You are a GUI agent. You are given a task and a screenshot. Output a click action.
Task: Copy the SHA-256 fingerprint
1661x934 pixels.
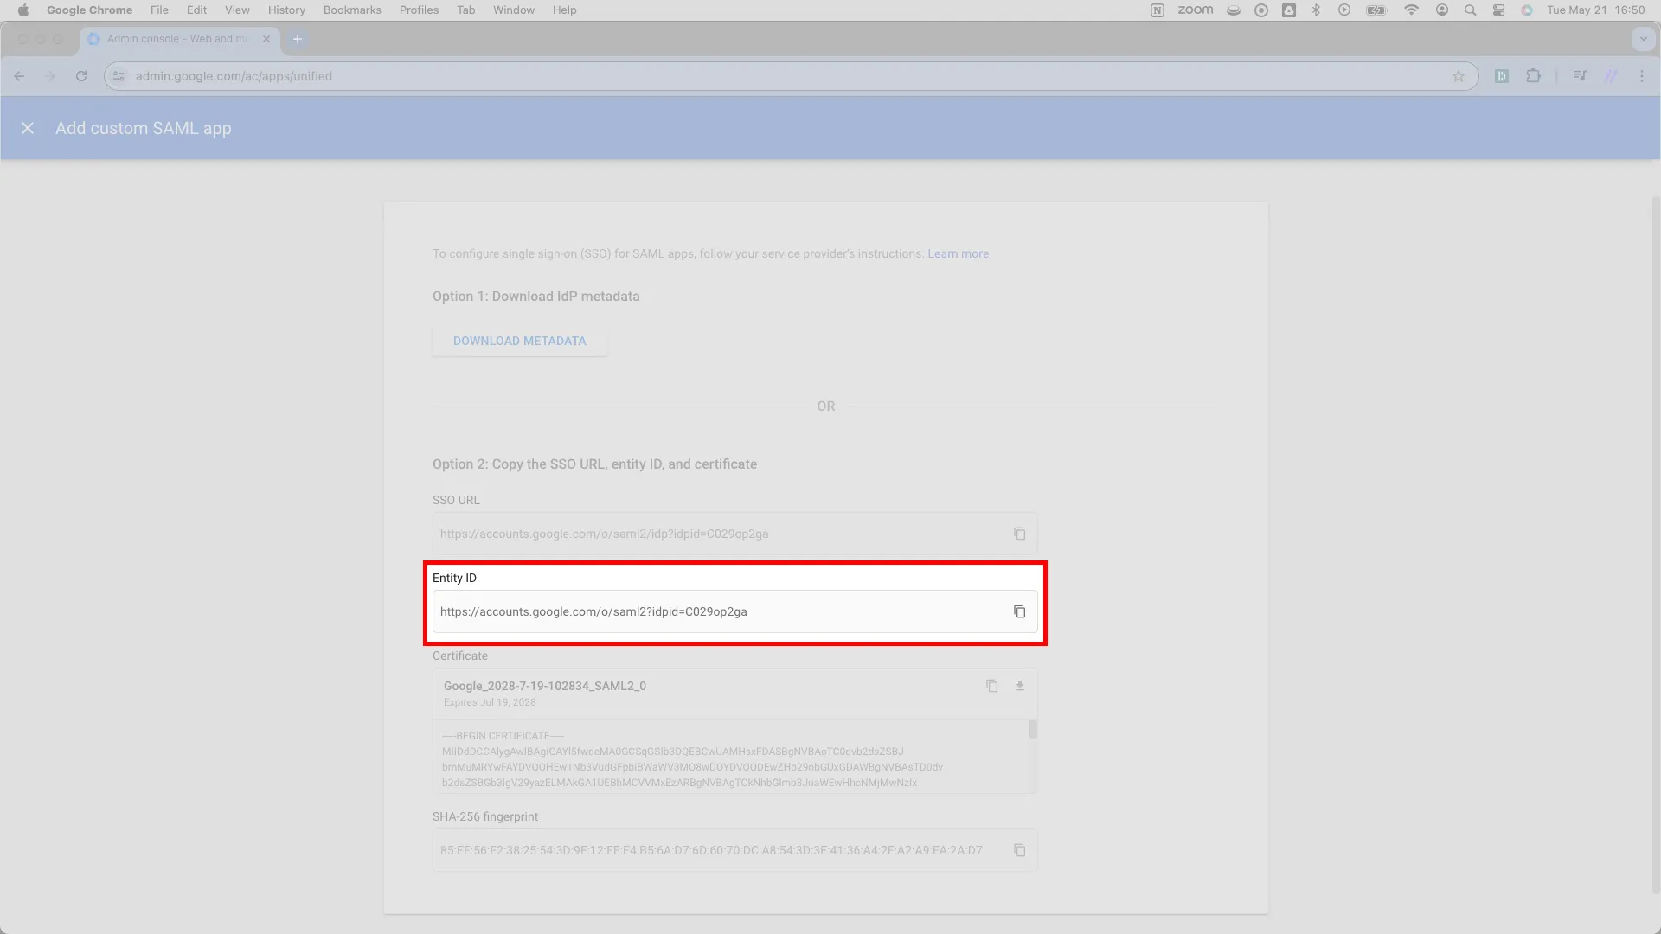click(1020, 850)
